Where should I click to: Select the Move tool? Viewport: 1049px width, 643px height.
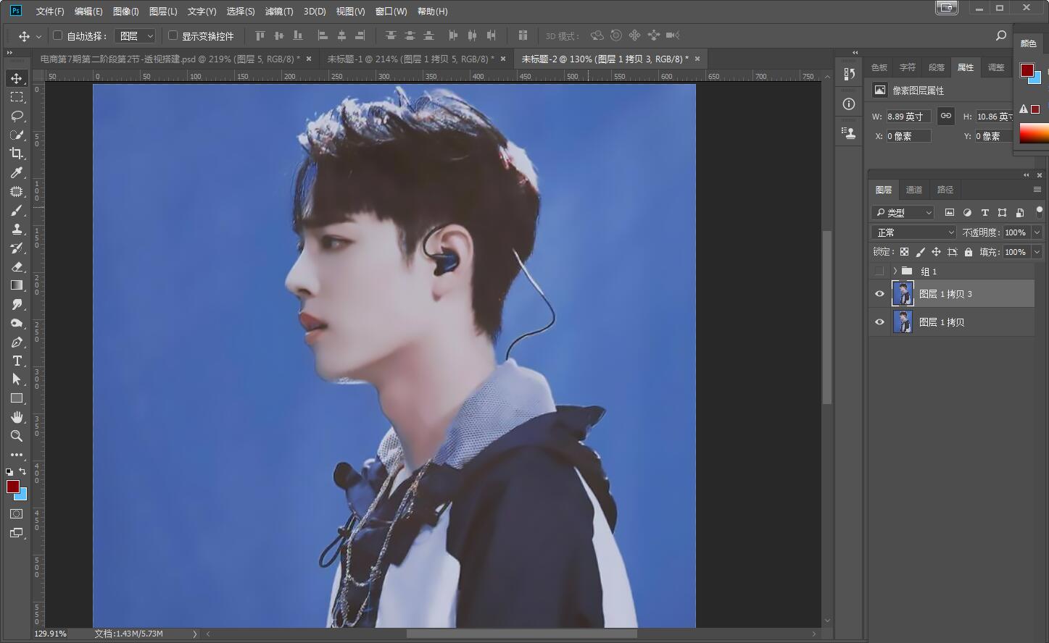point(17,78)
